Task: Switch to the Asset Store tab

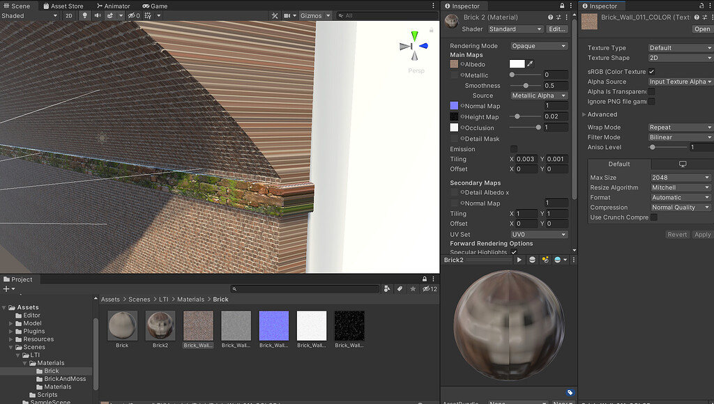Action: click(63, 6)
